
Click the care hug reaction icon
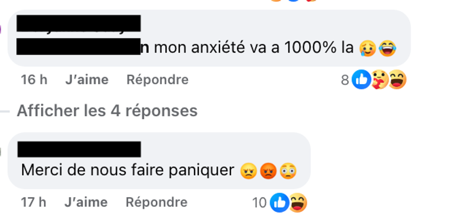pos(380,79)
